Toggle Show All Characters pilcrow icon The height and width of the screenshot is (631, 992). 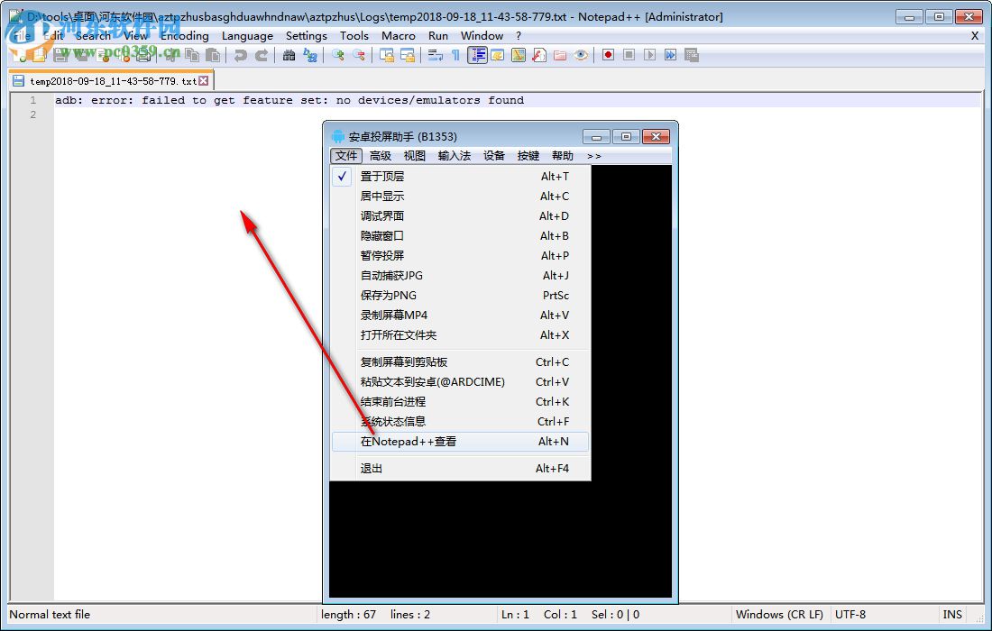[455, 56]
